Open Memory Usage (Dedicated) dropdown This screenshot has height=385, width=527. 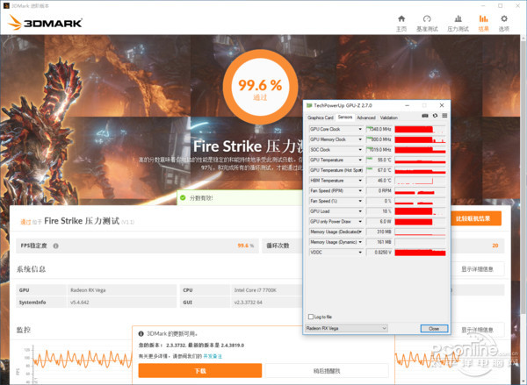click(360, 232)
